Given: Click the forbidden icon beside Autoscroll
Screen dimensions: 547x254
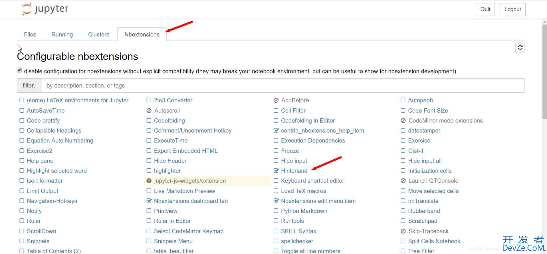Looking at the screenshot, I should click(x=149, y=111).
